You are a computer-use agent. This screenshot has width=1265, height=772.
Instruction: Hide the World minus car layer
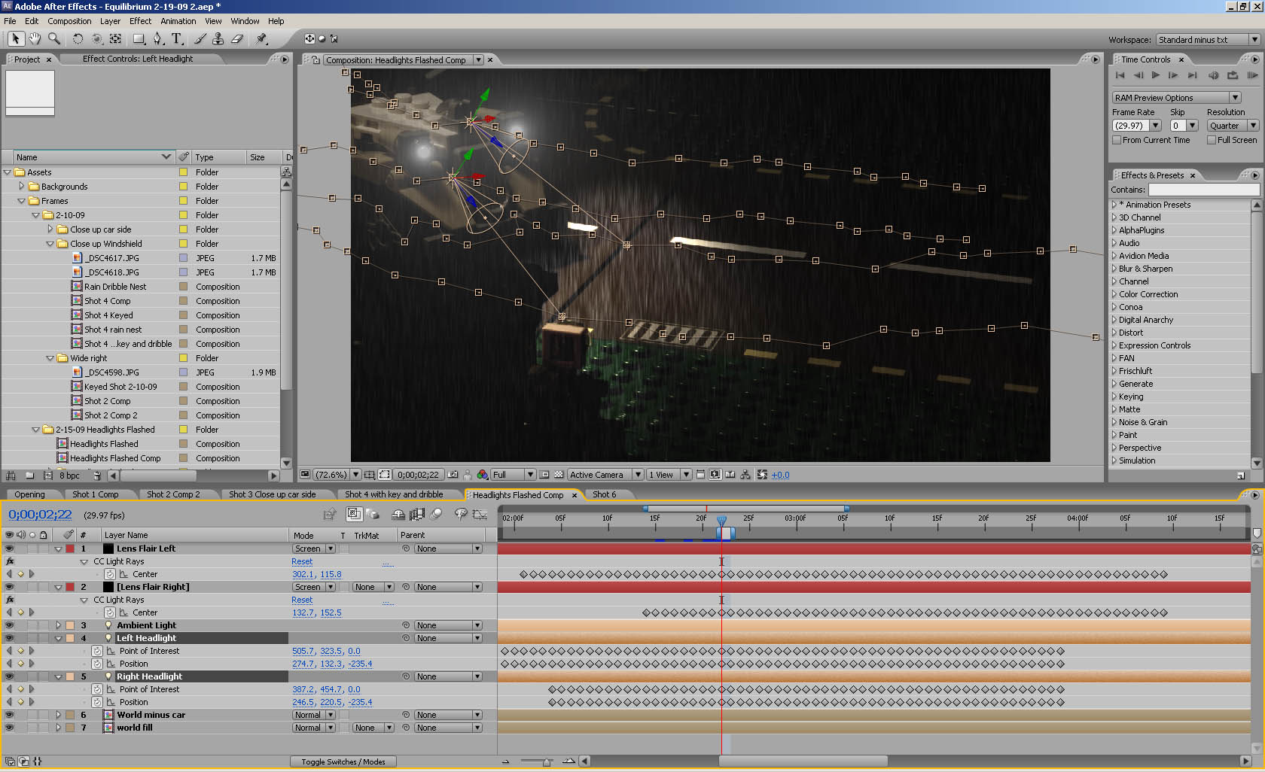pos(9,715)
